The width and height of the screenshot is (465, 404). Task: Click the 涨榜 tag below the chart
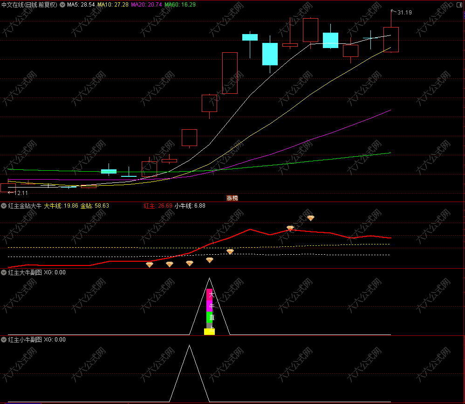click(x=232, y=198)
